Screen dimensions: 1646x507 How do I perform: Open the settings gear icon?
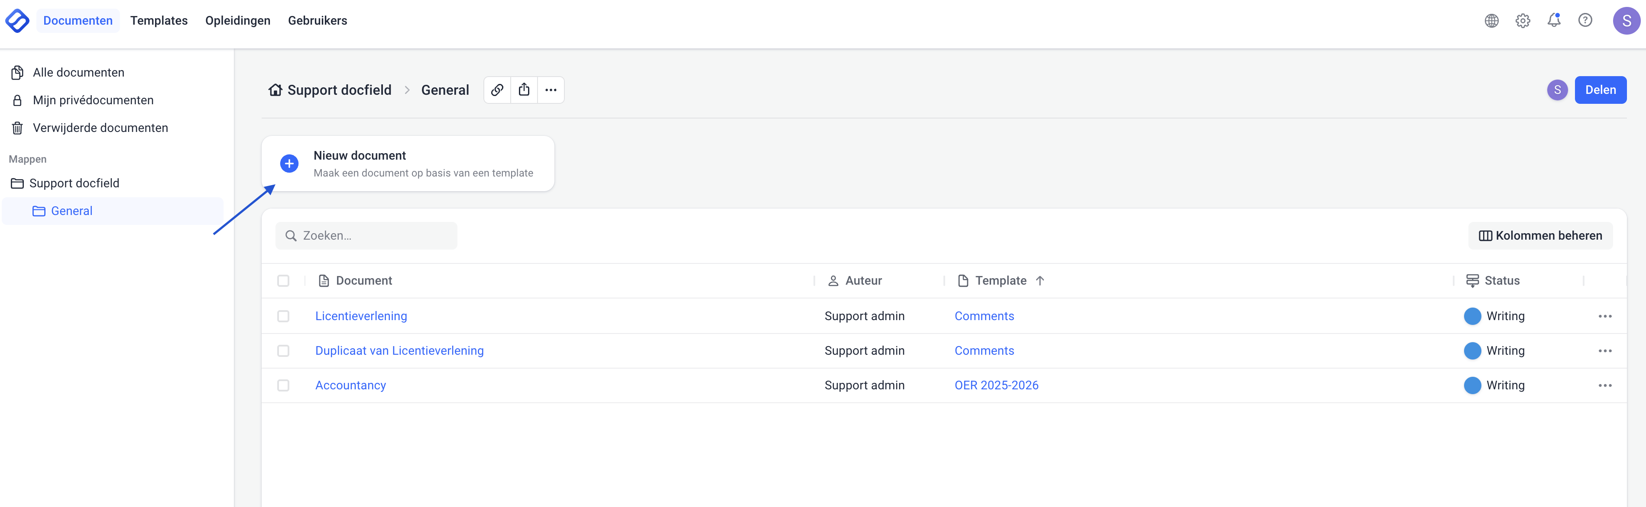point(1523,20)
